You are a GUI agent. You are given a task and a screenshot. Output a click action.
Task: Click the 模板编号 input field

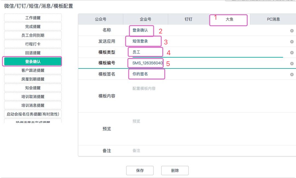pos(192,63)
